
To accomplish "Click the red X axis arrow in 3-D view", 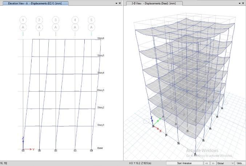I will (157, 128).
